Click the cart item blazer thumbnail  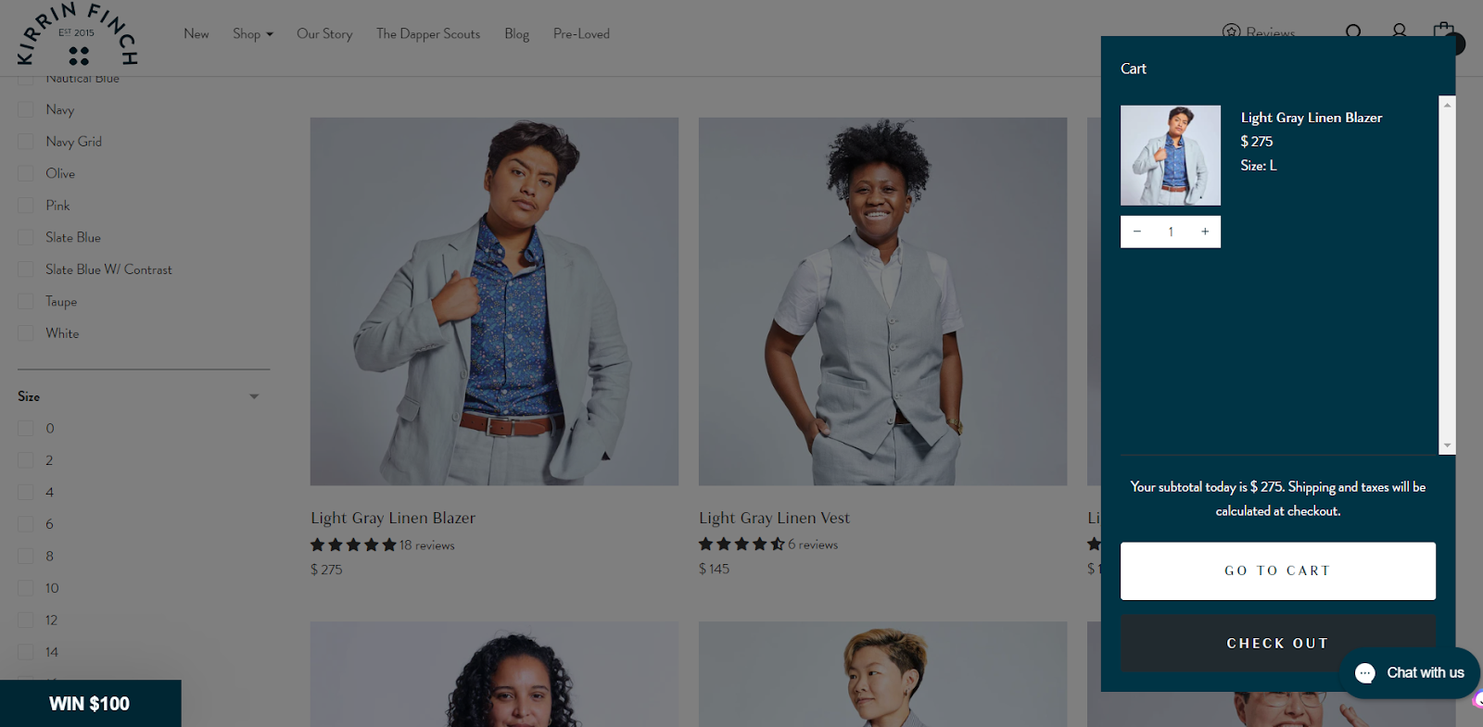tap(1171, 156)
